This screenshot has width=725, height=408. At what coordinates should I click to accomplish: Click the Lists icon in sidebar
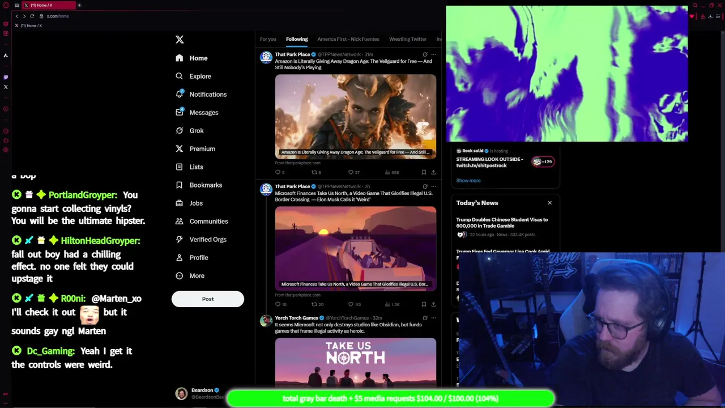180,167
